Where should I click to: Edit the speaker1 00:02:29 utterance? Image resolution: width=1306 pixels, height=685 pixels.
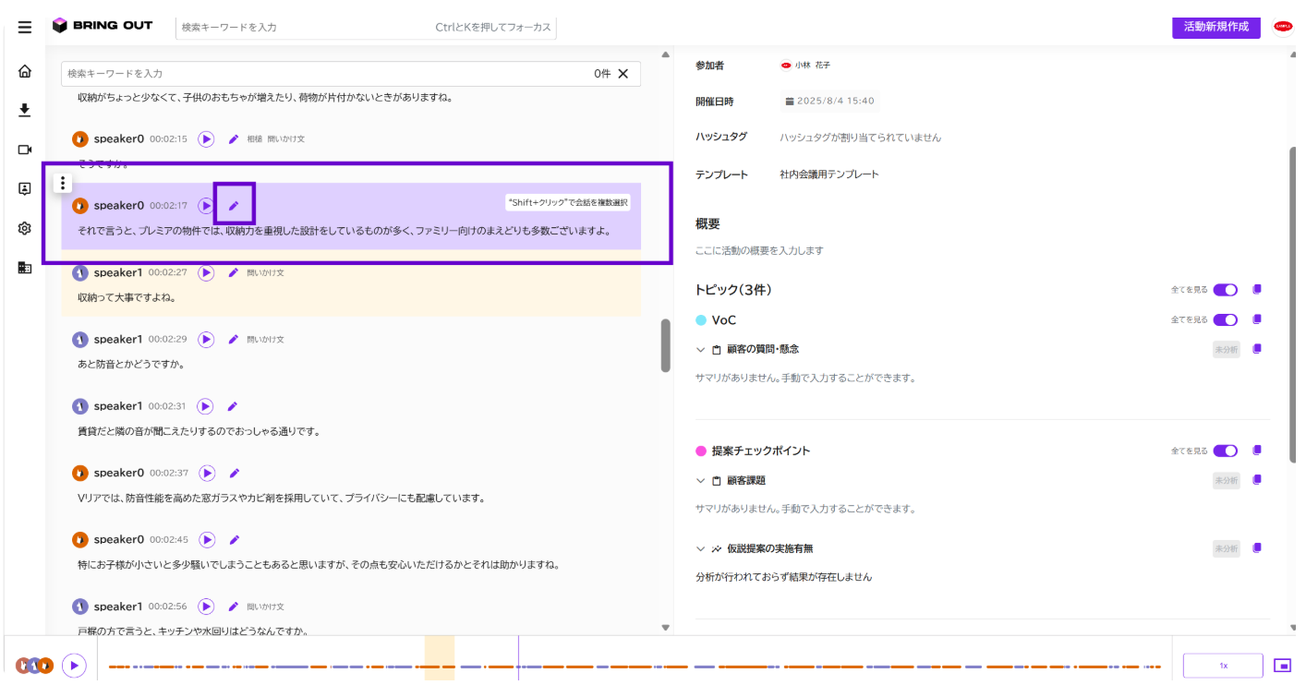coord(234,339)
